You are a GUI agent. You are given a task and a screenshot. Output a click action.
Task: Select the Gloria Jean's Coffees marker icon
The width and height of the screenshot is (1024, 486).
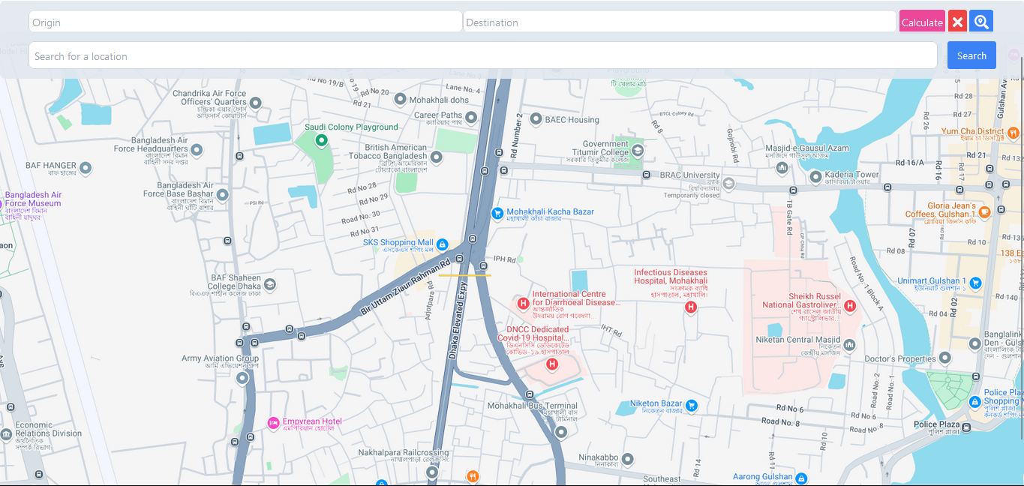[x=984, y=212]
